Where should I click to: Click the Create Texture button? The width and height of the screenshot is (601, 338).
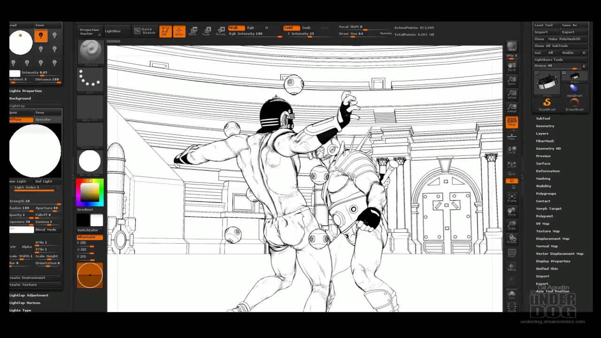point(35,284)
